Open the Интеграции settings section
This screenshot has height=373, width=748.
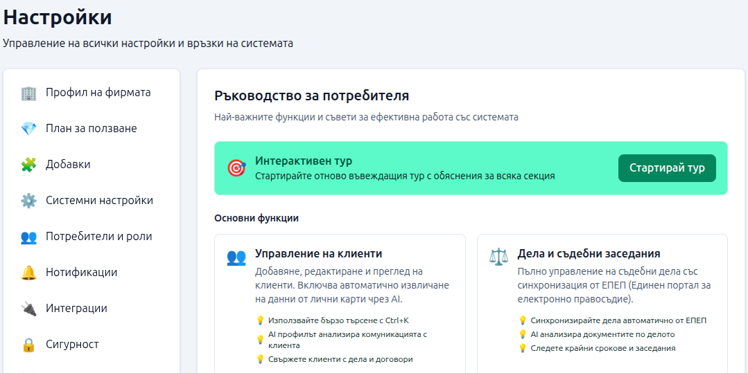tap(92, 308)
